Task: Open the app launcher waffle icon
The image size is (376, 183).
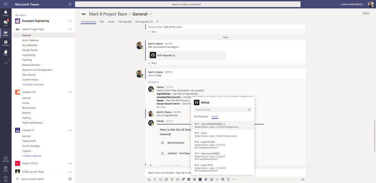Action: 6,4
